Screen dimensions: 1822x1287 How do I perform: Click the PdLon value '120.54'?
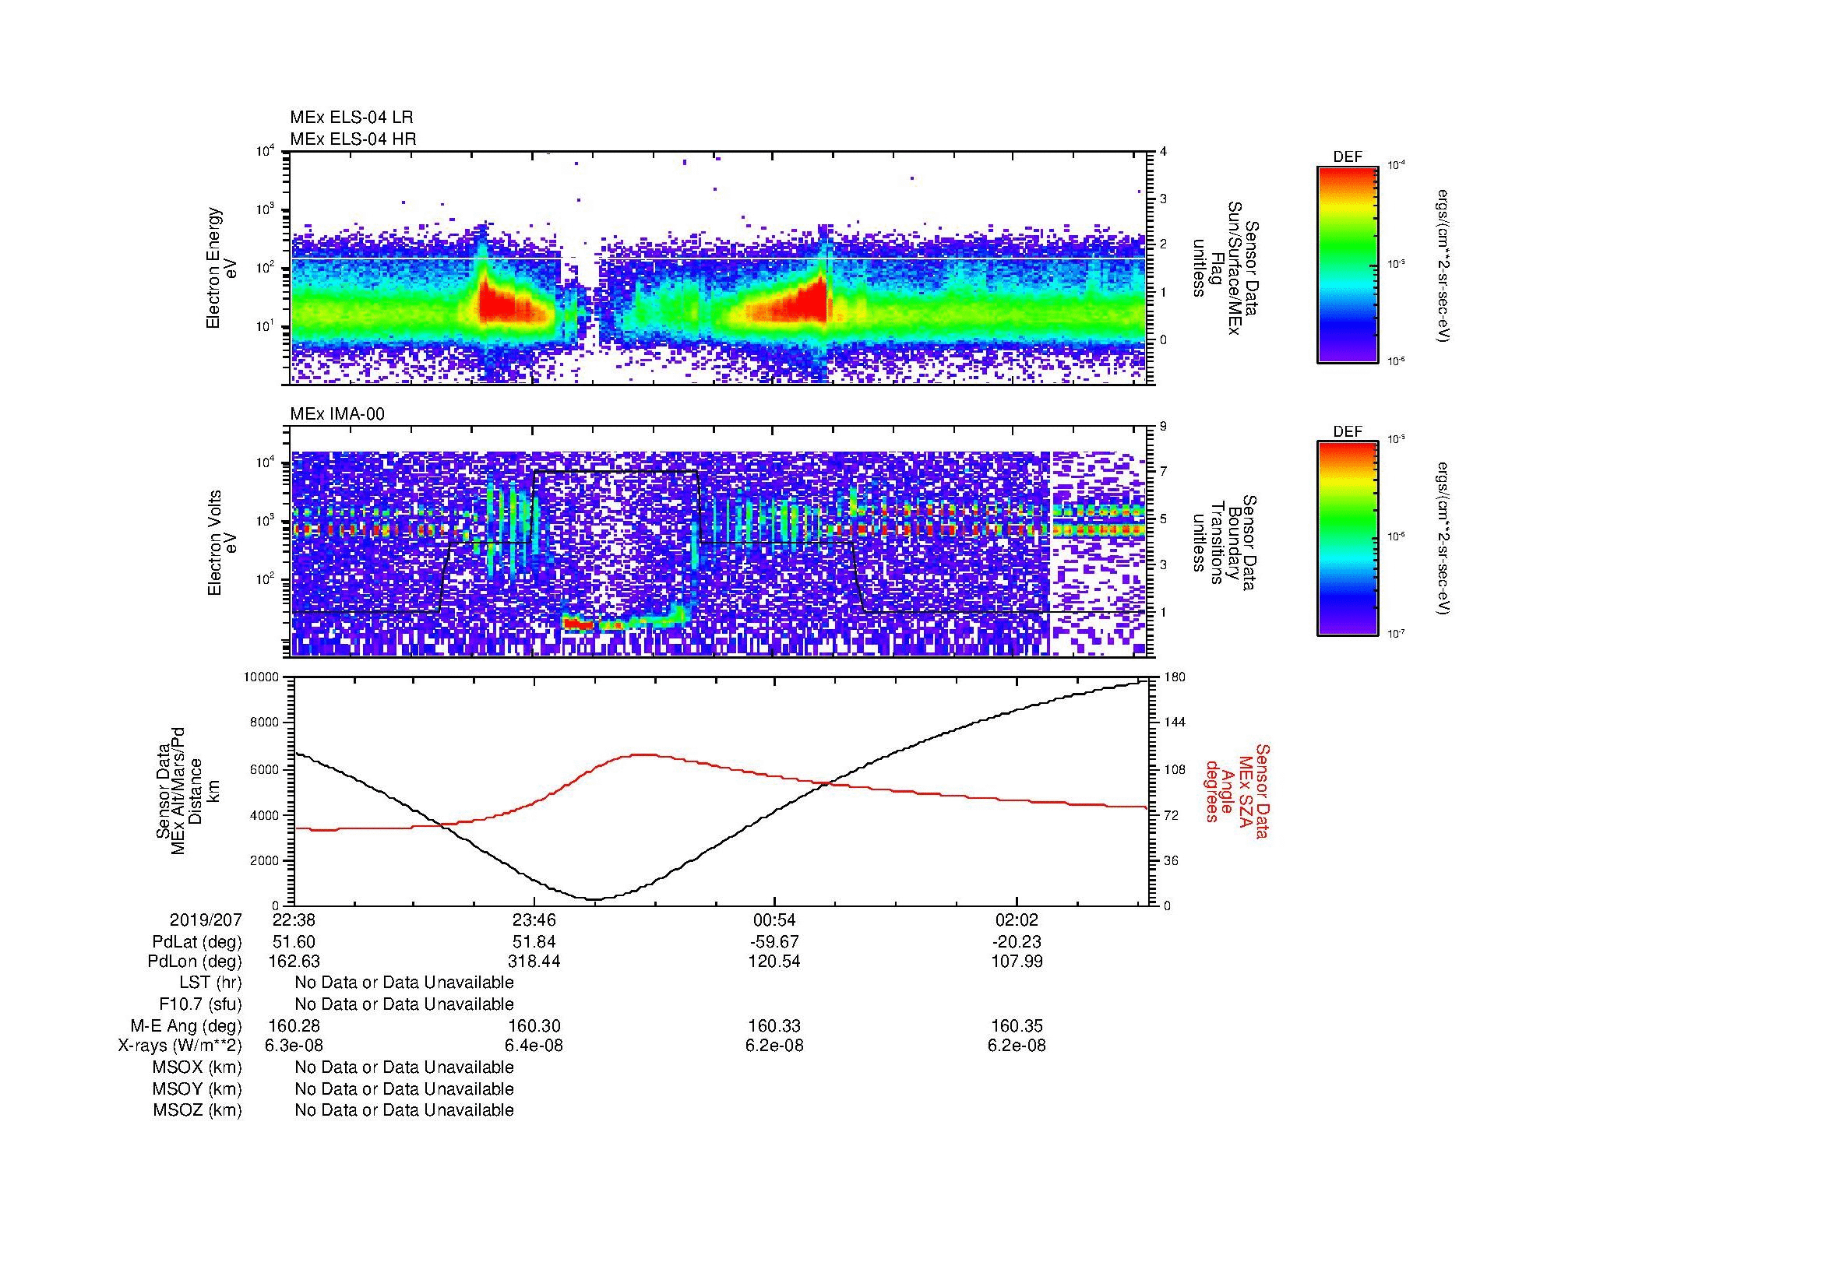[x=774, y=962]
